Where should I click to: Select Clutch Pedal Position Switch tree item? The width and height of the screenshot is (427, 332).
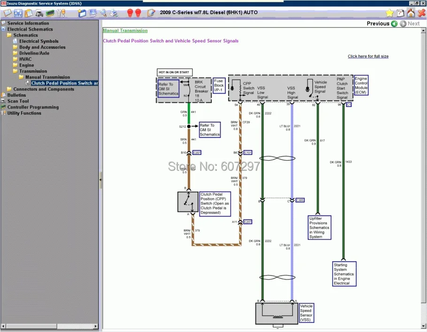click(65, 83)
